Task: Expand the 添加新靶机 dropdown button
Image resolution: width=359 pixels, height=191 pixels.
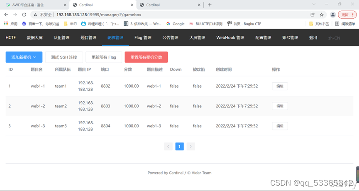Action: click(24, 57)
